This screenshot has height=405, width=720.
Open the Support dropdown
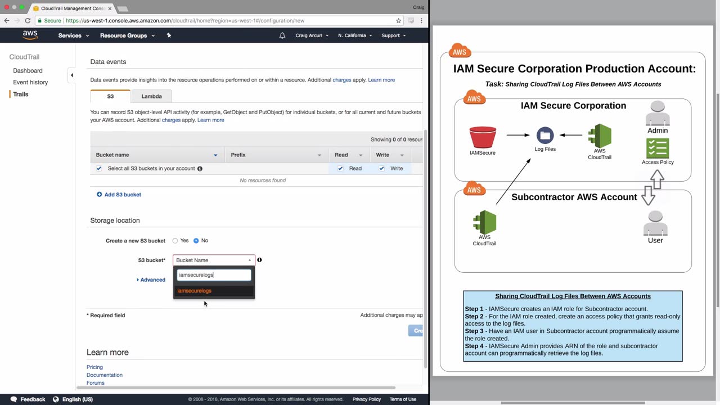pos(394,35)
